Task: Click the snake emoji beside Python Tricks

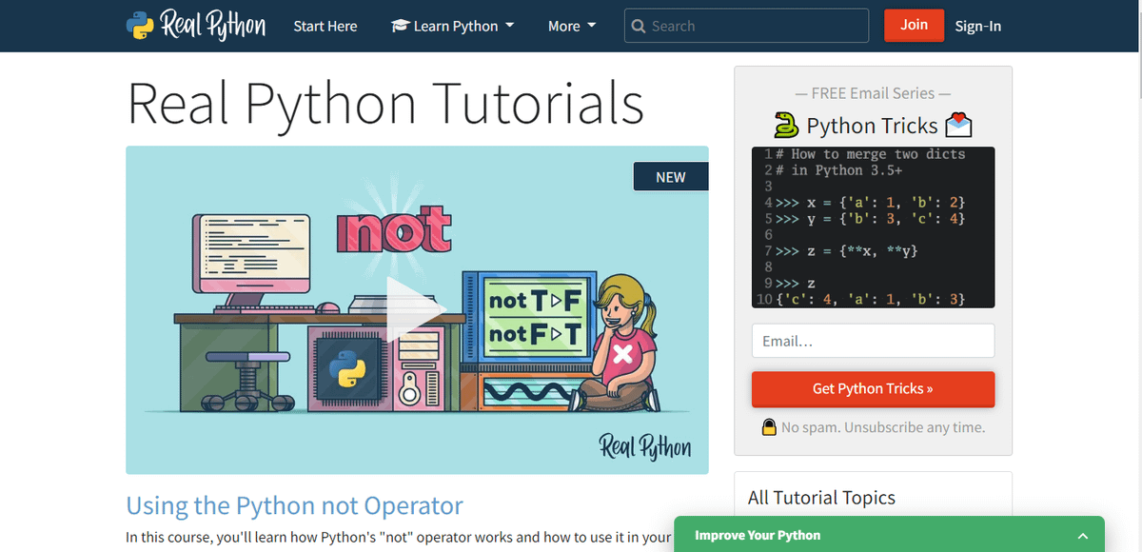Action: click(x=786, y=126)
